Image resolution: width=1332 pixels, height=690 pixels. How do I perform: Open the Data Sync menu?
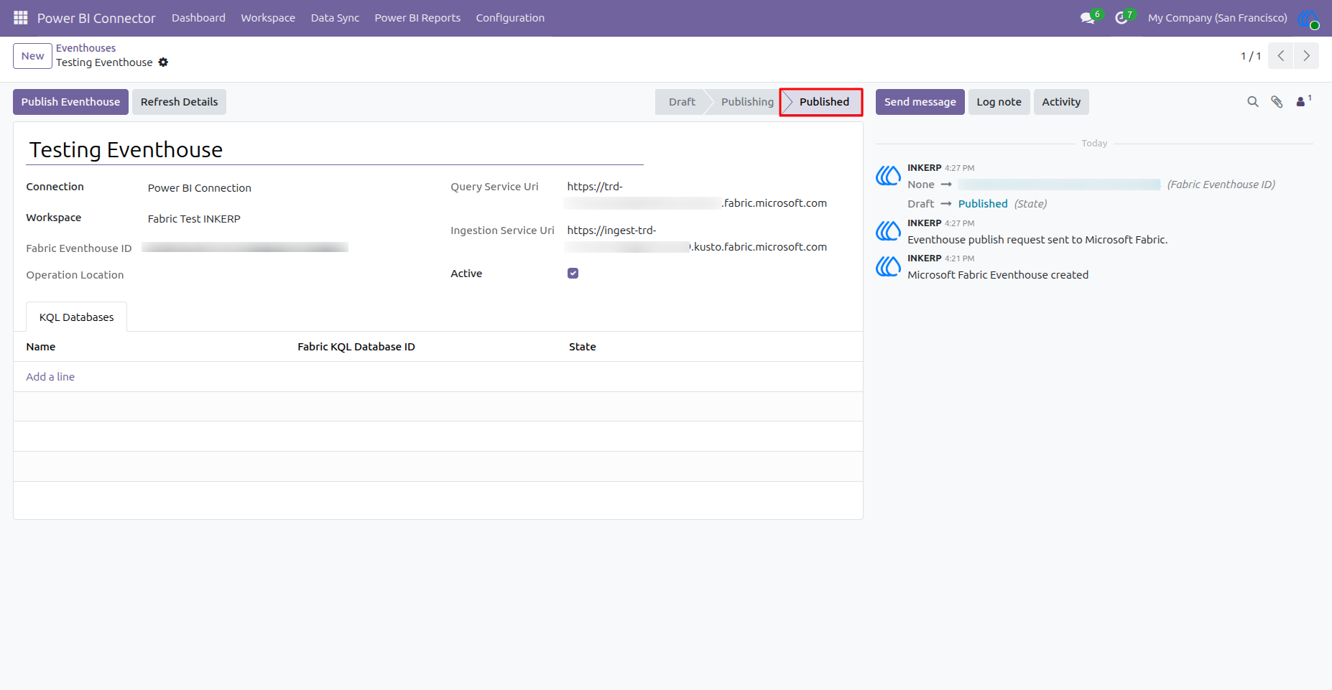[335, 18]
